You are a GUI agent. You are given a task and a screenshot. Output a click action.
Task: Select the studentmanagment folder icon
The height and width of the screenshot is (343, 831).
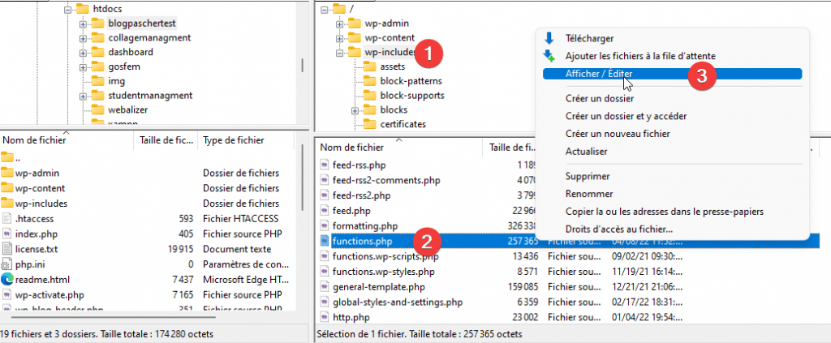[98, 96]
